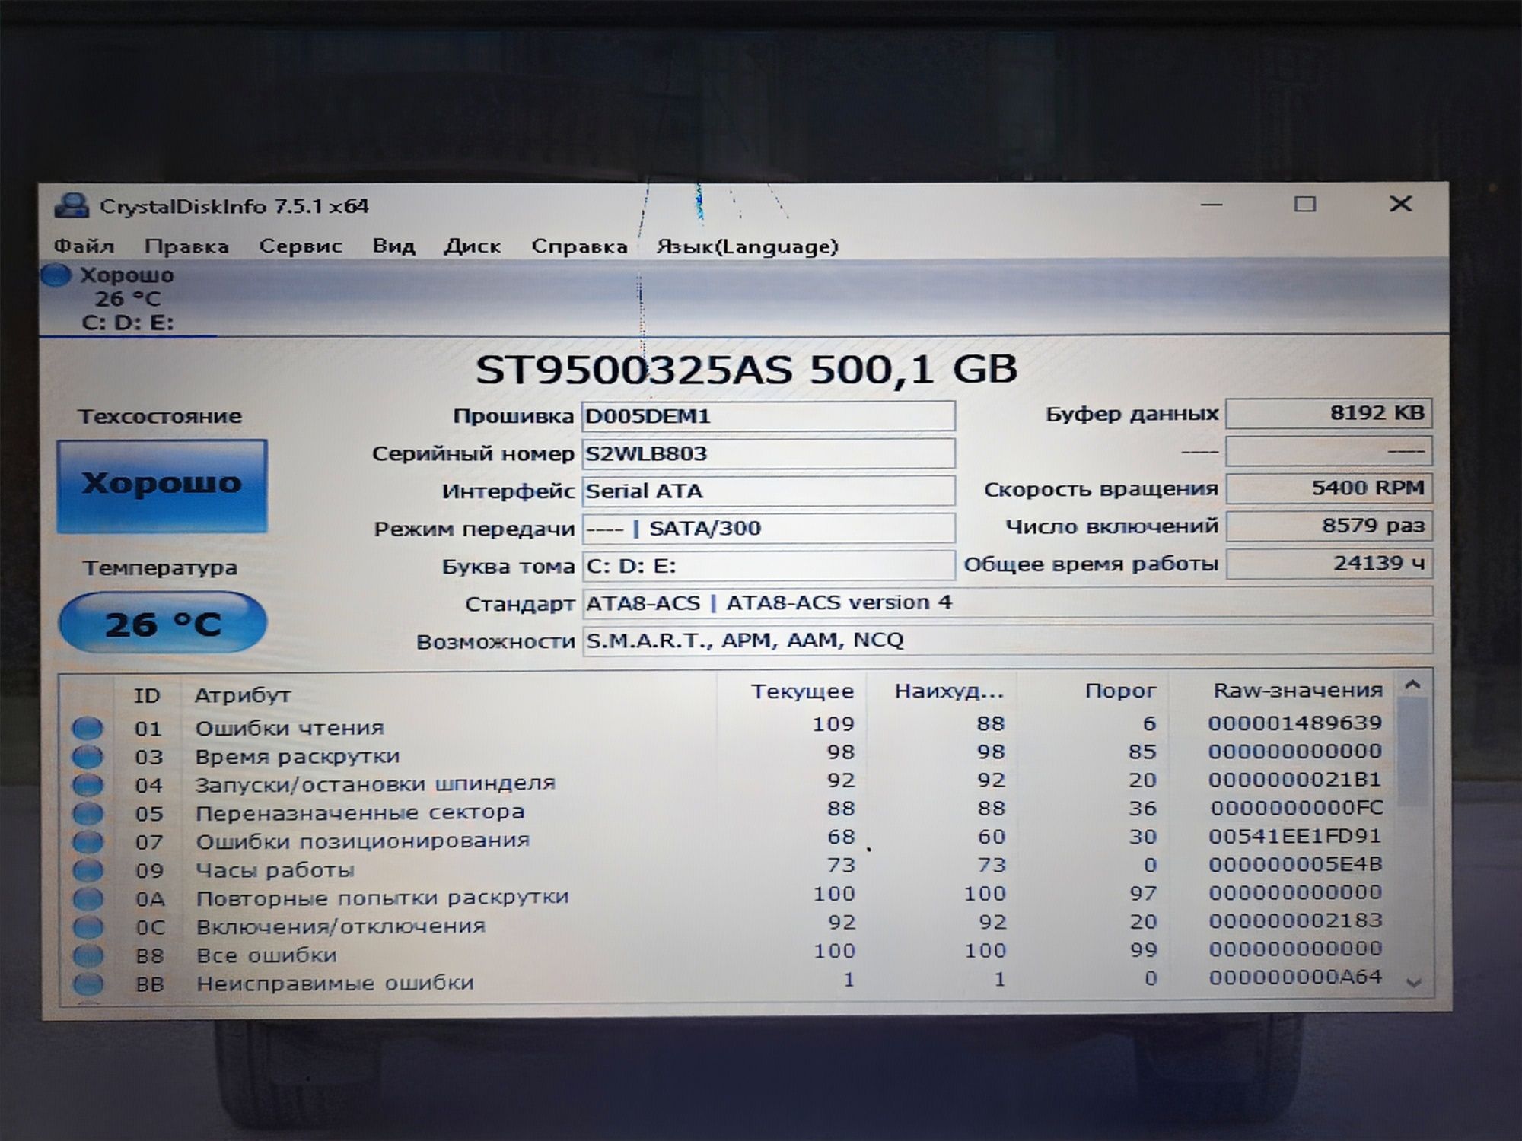Click the Режим передачи SATA/300 field
This screenshot has width=1522, height=1141.
point(769,528)
